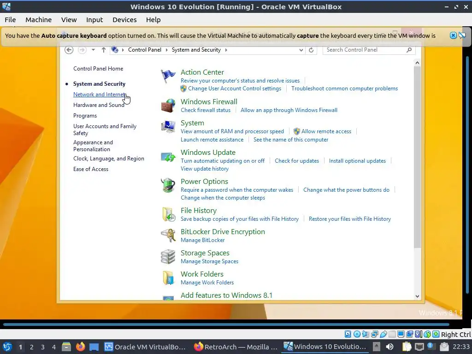Image resolution: width=472 pixels, height=354 pixels.
Task: Click the Windows Firewall brick wall icon
Action: [x=168, y=106]
